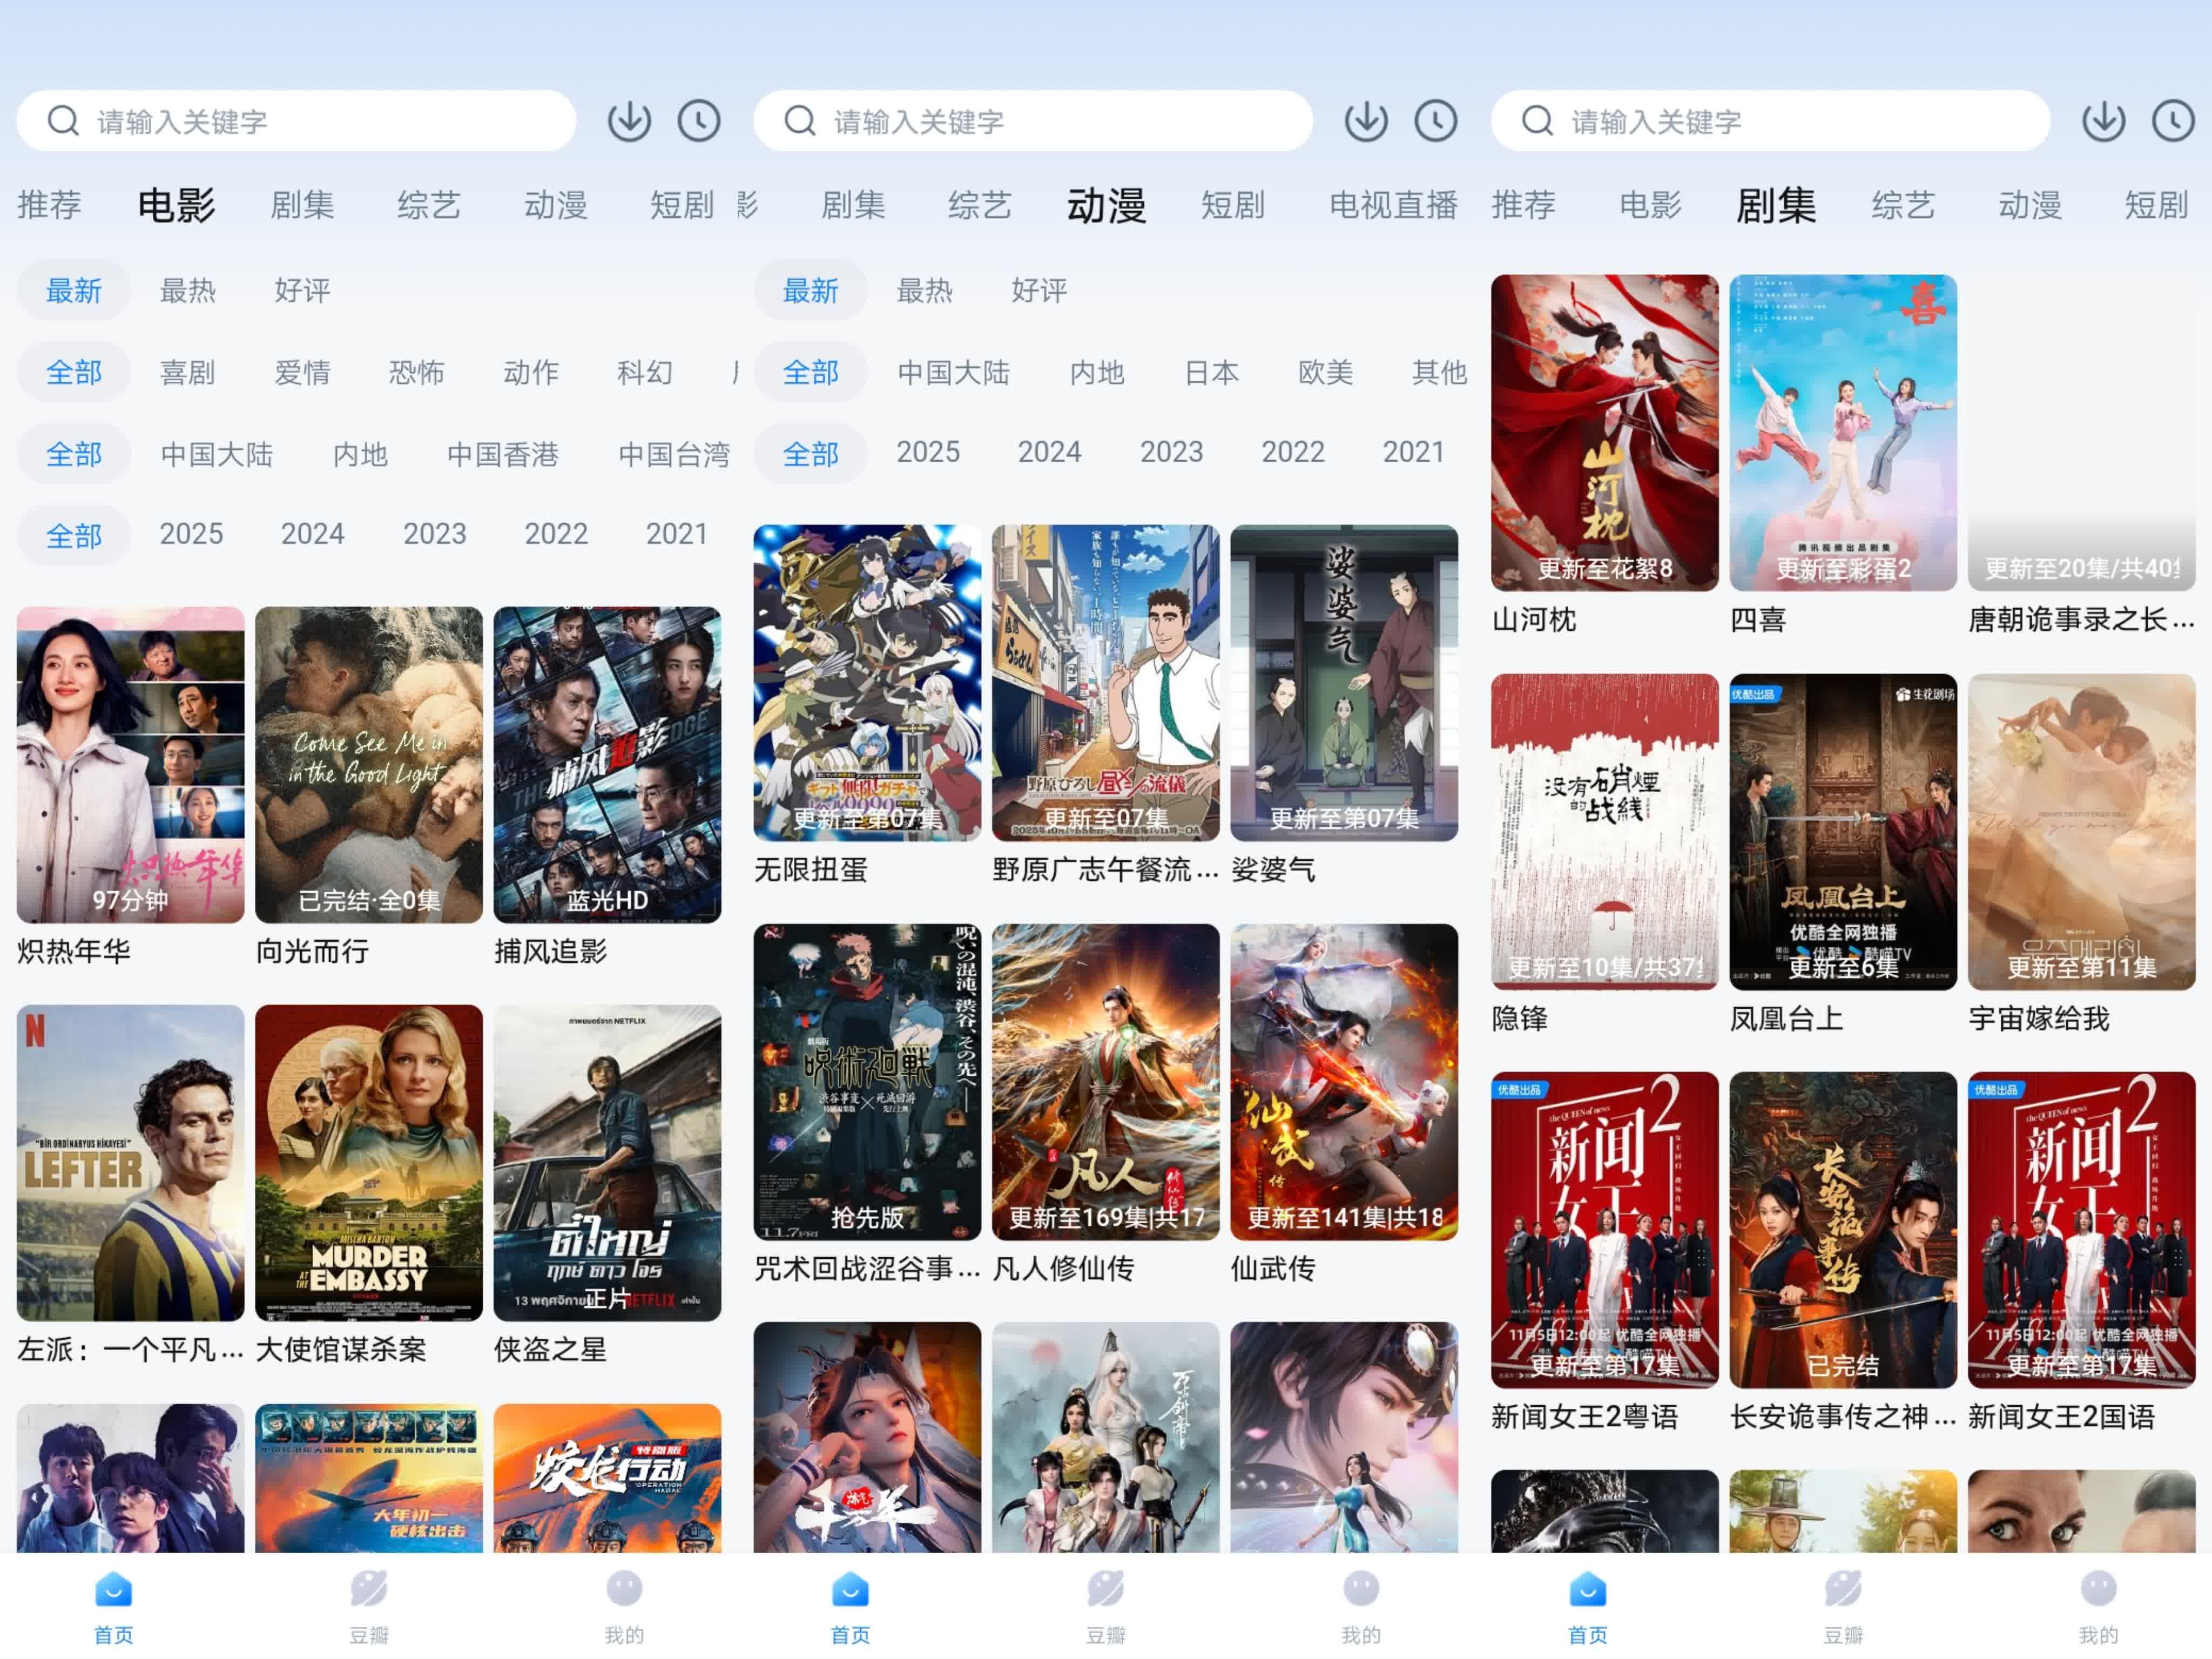Choose the 恐怖 genre filter

[x=416, y=373]
